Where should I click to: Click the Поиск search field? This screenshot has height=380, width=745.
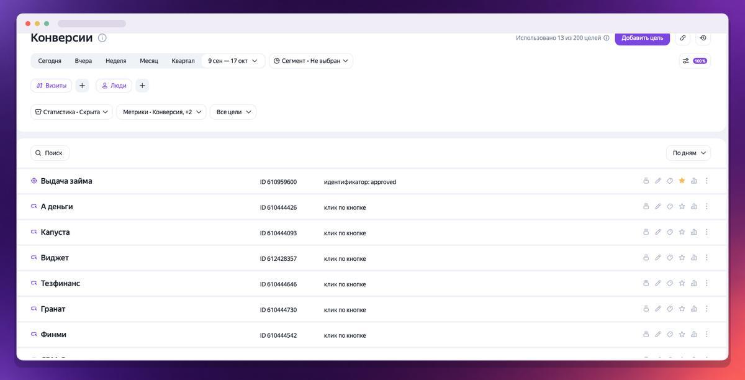tap(50, 153)
